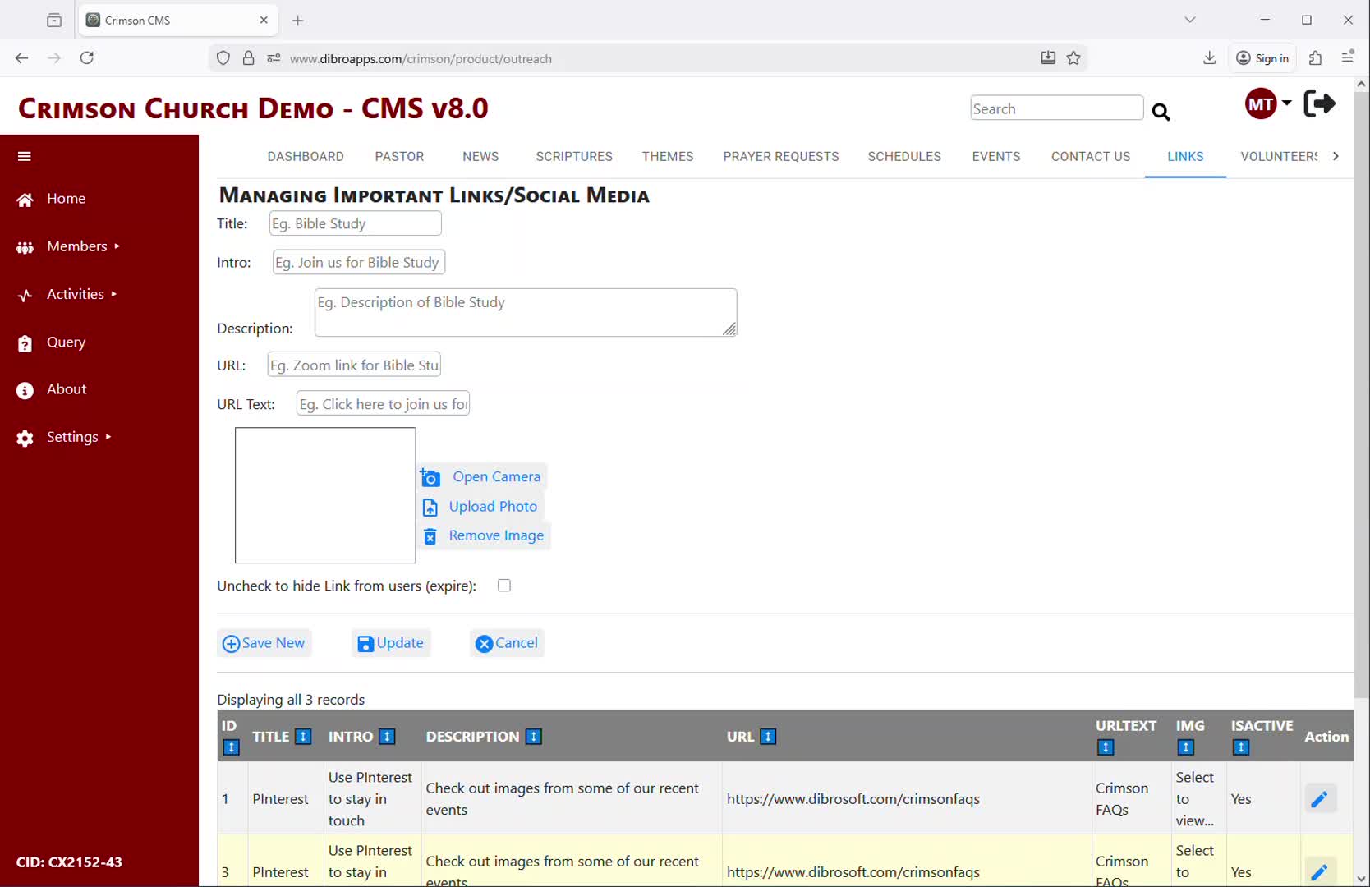The width and height of the screenshot is (1370, 887).
Task: Switch to the Prayer Requests tab
Action: tap(780, 156)
